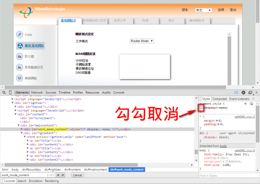Open the Rendering drawer tab
The width and height of the screenshot is (260, 184).
(52, 181)
